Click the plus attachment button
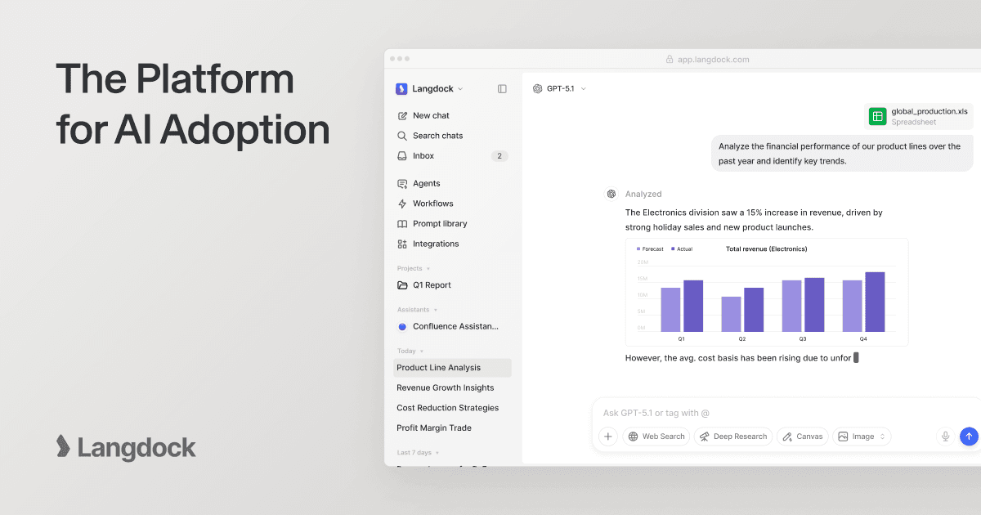The width and height of the screenshot is (981, 515). (607, 437)
